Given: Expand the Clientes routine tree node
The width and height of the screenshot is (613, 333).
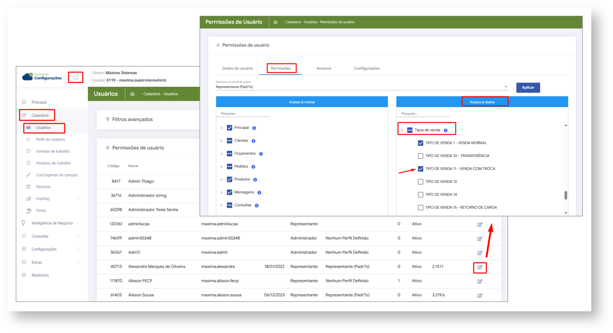Looking at the screenshot, I should tap(221, 141).
